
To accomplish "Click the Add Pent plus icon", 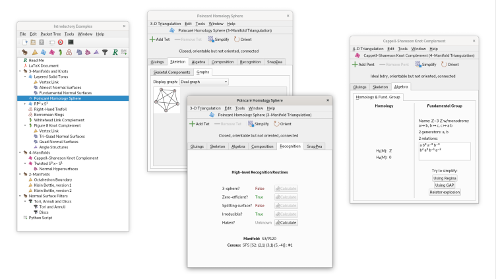I will pyautogui.click(x=355, y=64).
